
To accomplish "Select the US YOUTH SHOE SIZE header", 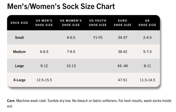I will [x=98, y=23].
